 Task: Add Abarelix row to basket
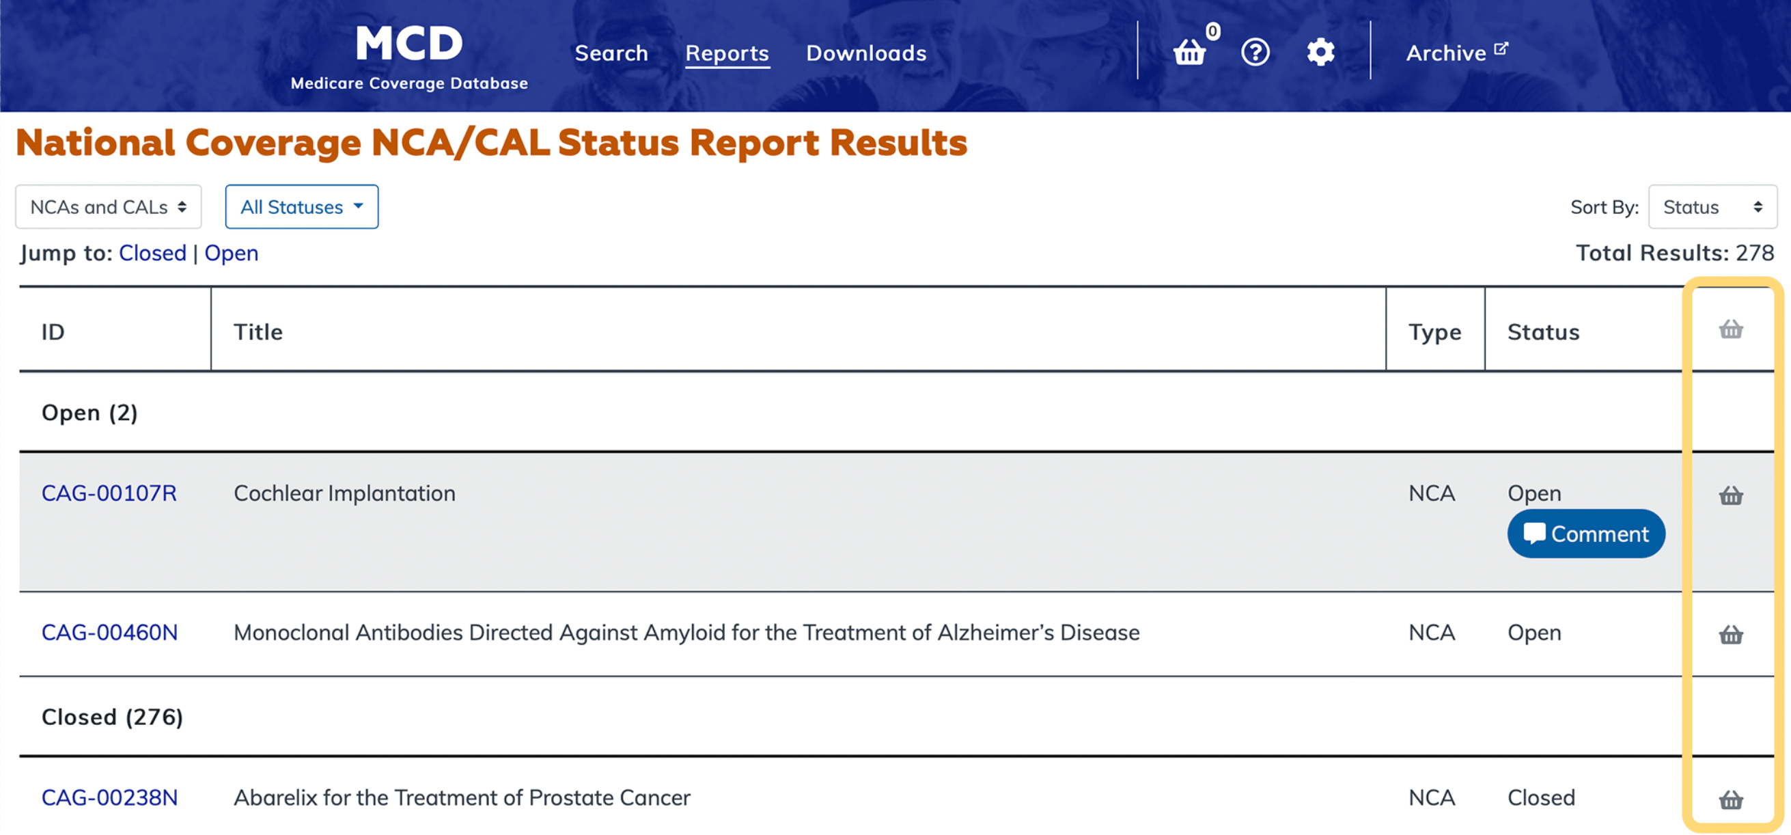pyautogui.click(x=1730, y=800)
